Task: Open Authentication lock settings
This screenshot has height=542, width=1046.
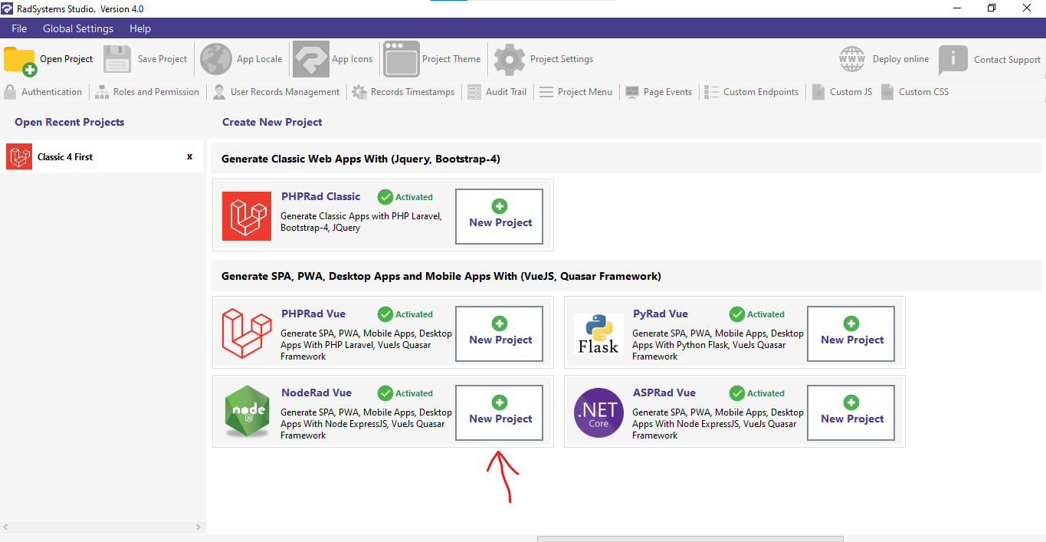Action: coord(11,92)
